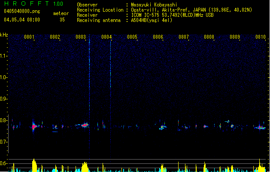Click the 0.9 kHz axis label
The height and width of the screenshot is (172, 270).
point(3,99)
